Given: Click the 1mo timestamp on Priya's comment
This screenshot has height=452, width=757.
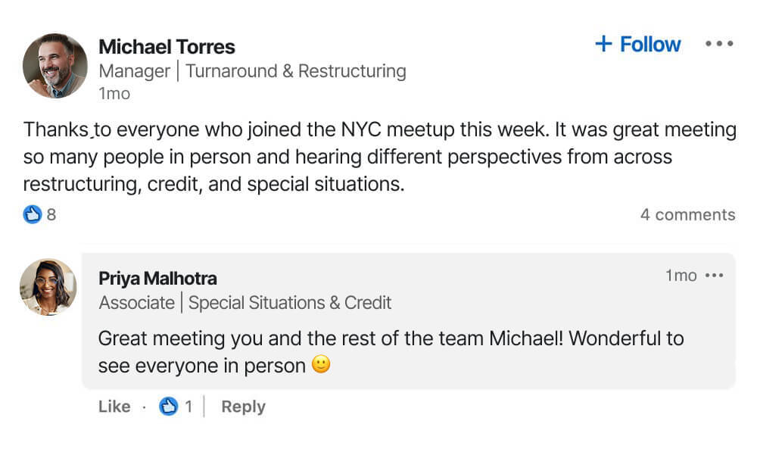Looking at the screenshot, I should [x=681, y=276].
